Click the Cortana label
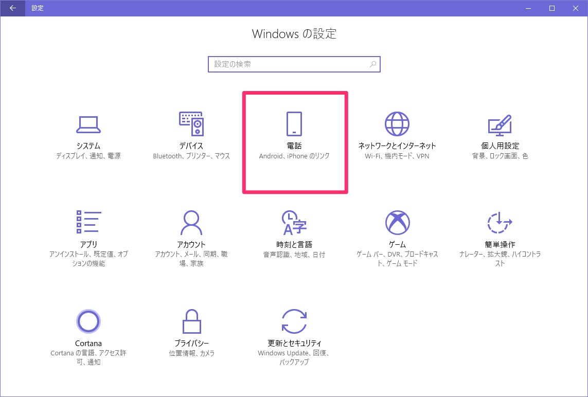 coord(88,344)
